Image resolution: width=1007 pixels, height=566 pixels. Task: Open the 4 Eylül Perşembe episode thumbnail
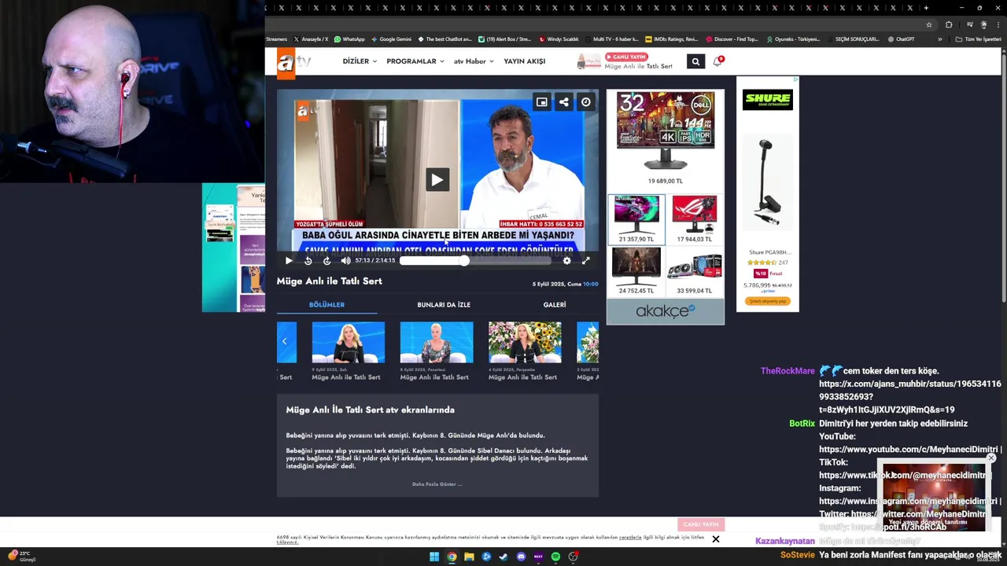point(525,343)
